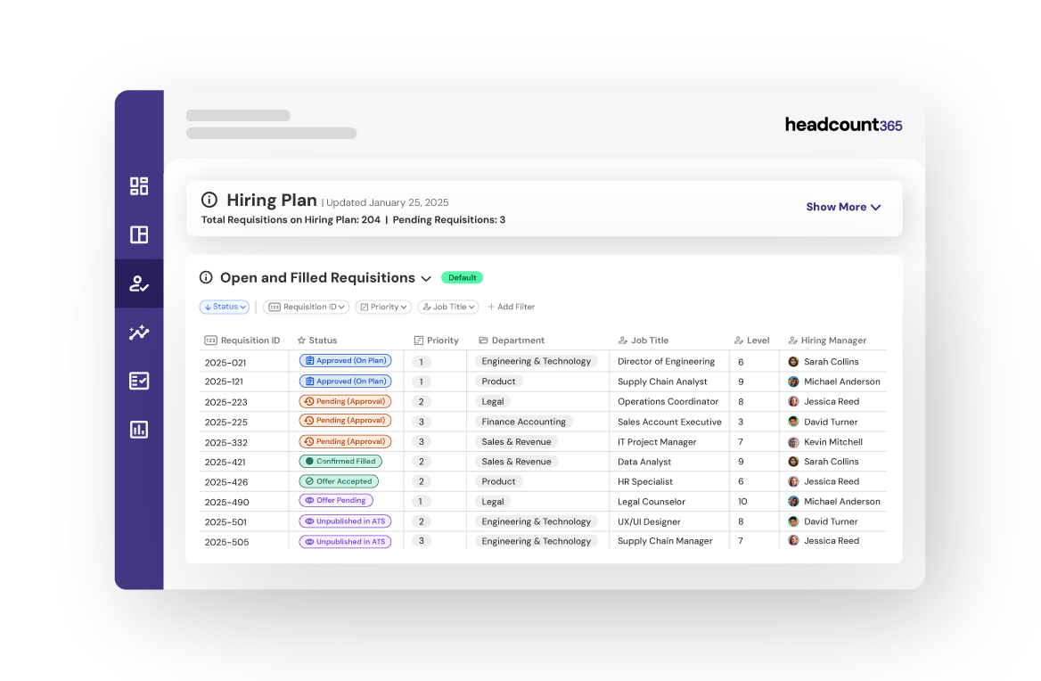Image resolution: width=1041 pixels, height=681 pixels.
Task: Click the person-check hiring icon in sidebar
Action: click(x=139, y=283)
